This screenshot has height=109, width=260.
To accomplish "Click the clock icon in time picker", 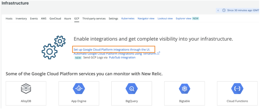I will (224, 10).
